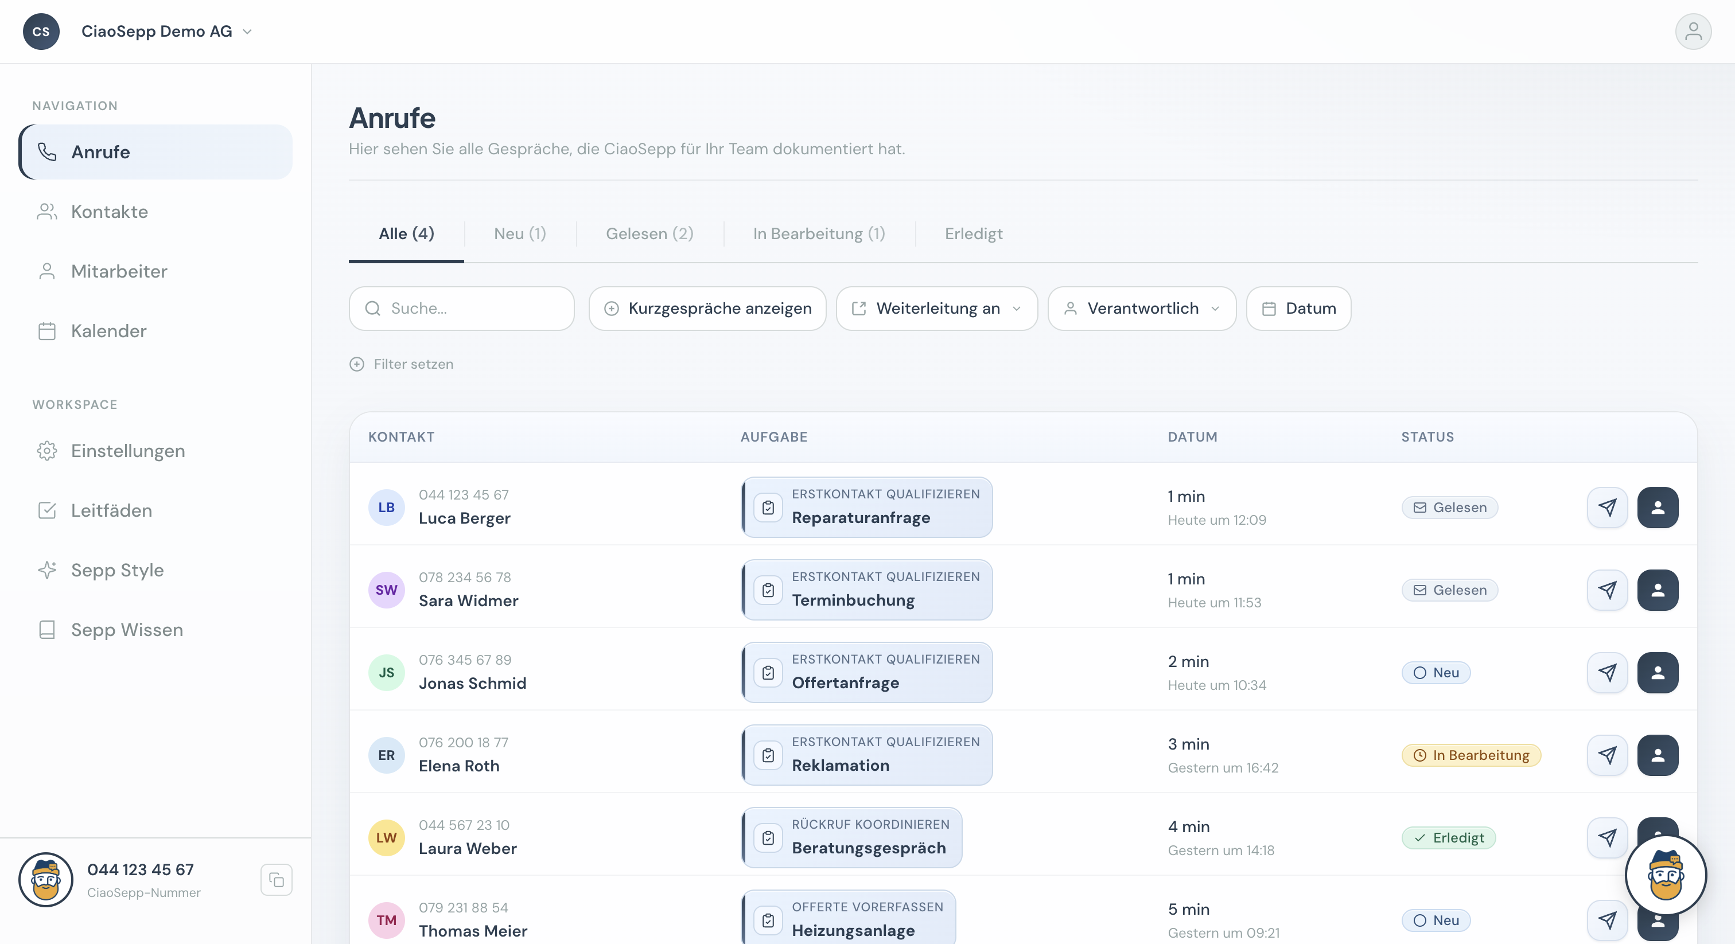This screenshot has width=1735, height=944.
Task: Open the Verantwortlich dropdown
Action: 1142,309
